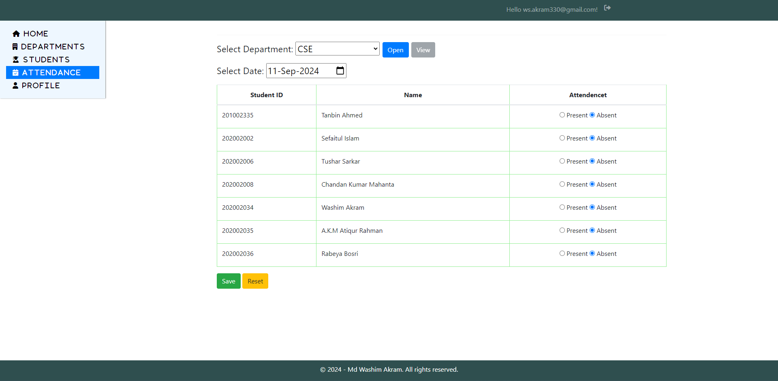Mark Washim Akram as Absent
778x381 pixels.
click(592, 207)
